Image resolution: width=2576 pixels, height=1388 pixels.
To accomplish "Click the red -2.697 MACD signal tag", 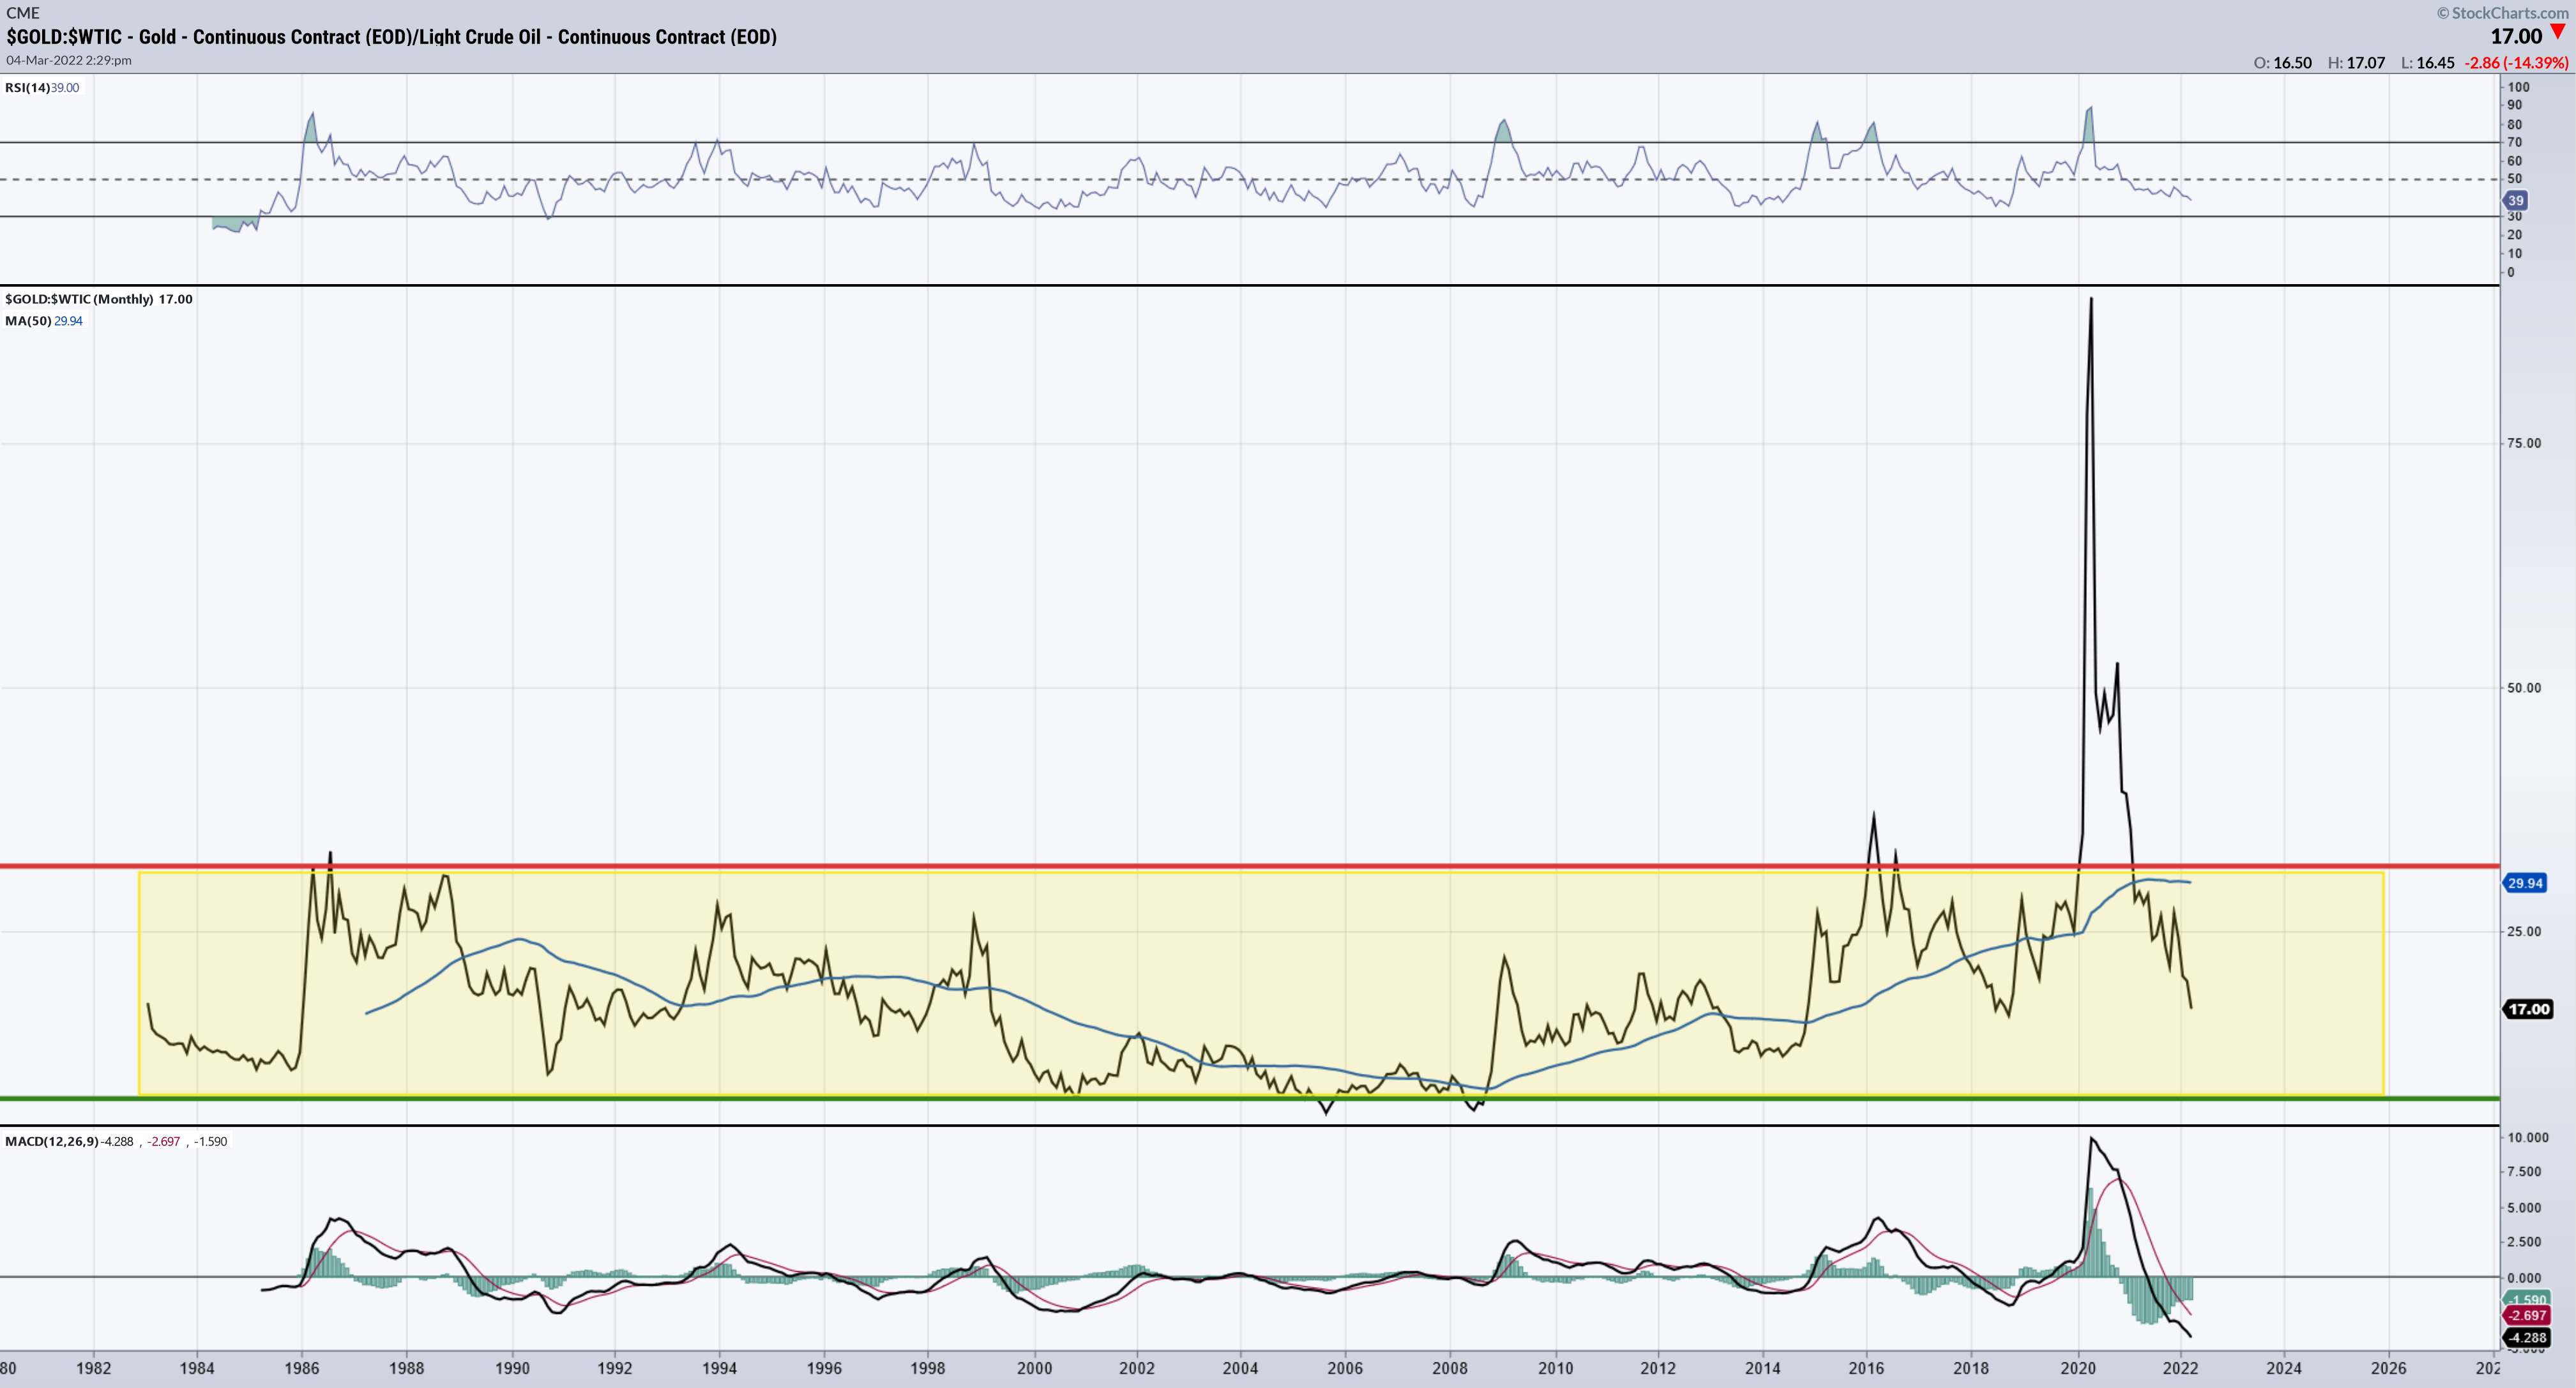I will [2527, 1316].
